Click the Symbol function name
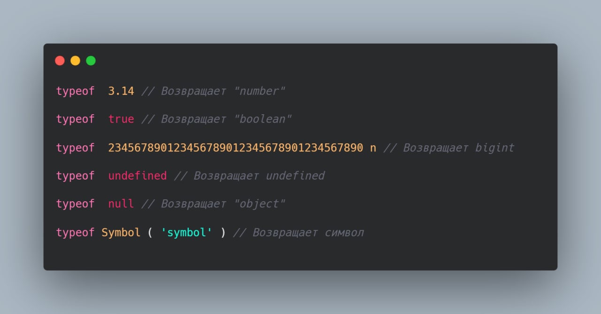The image size is (601, 314). [x=121, y=232]
